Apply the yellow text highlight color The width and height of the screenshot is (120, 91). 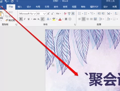[x=54, y=19]
